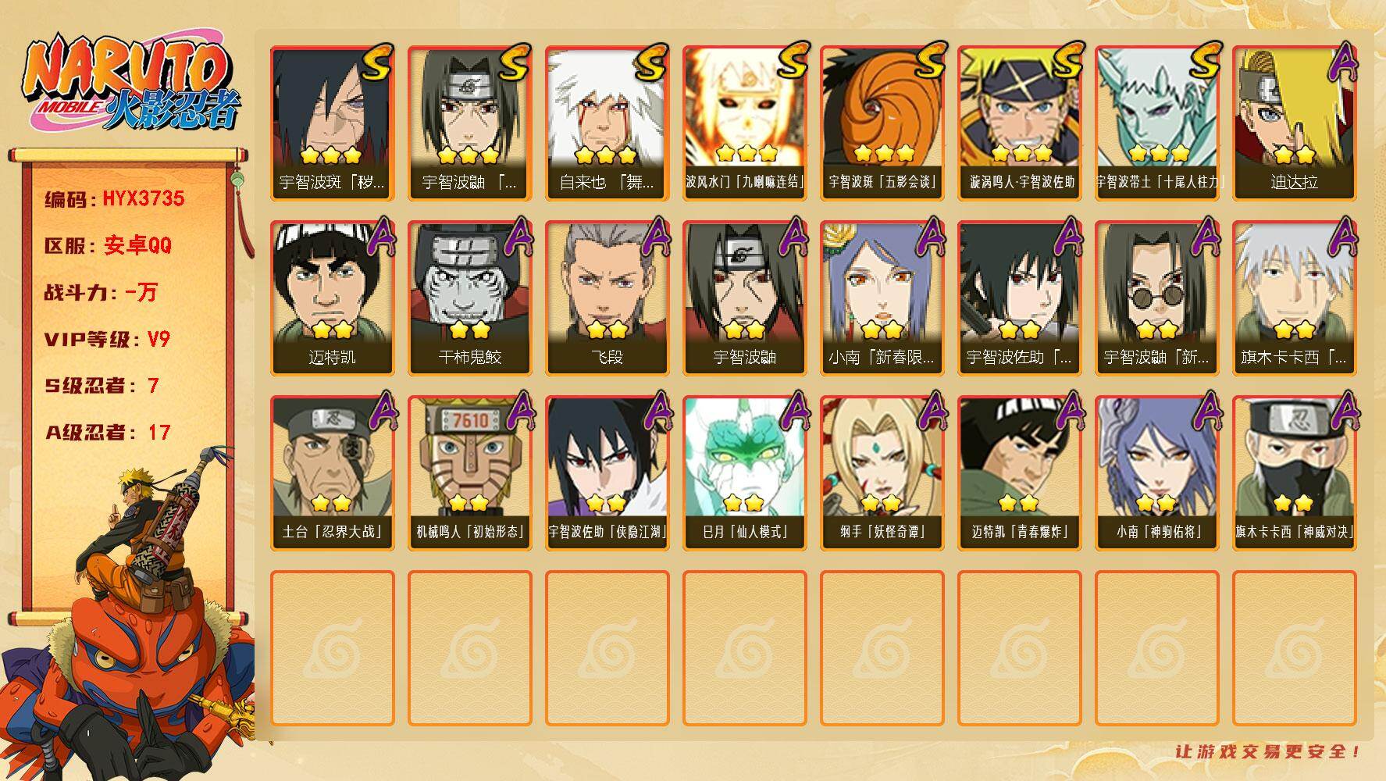Choose 纲手「妖怪奇谭」ninja card
The image size is (1386, 781).
pos(882,473)
